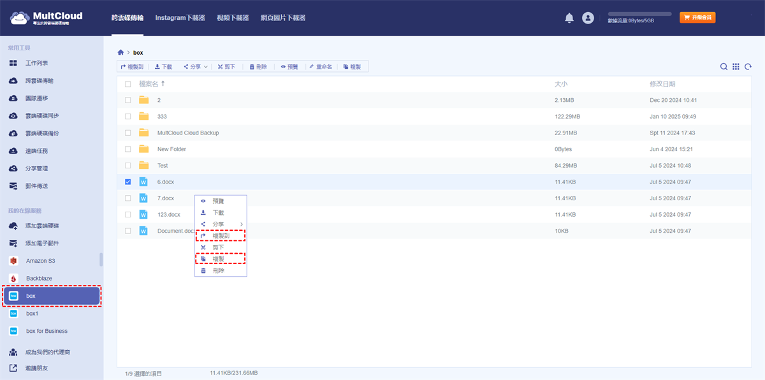Open the user account avatar icon
The image size is (765, 380).
[588, 18]
